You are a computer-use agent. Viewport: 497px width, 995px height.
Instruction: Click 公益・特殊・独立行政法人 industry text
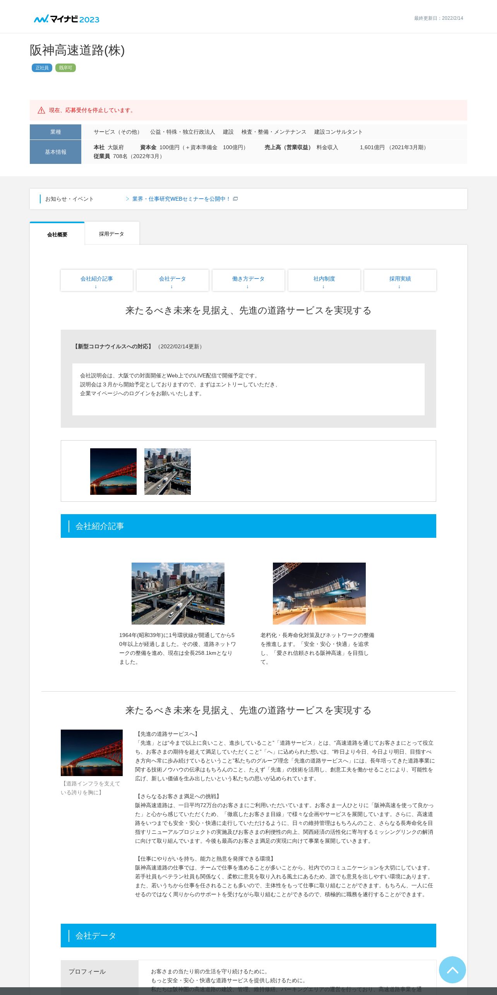(x=183, y=132)
